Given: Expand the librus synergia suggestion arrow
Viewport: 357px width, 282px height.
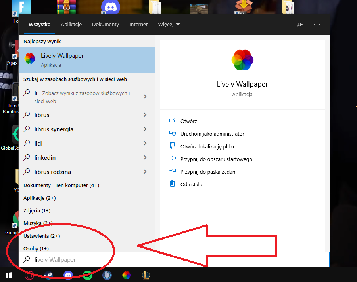Looking at the screenshot, I should (x=145, y=129).
